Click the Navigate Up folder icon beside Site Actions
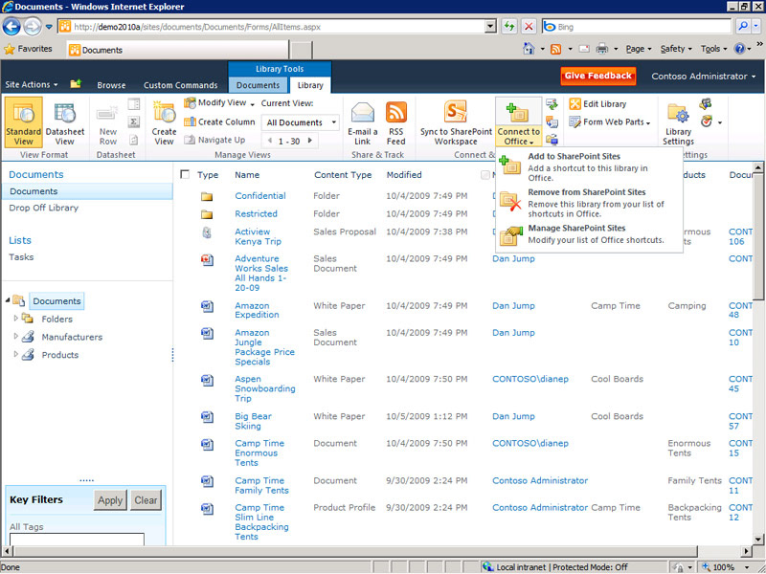This screenshot has width=766, height=574. pos(76,84)
